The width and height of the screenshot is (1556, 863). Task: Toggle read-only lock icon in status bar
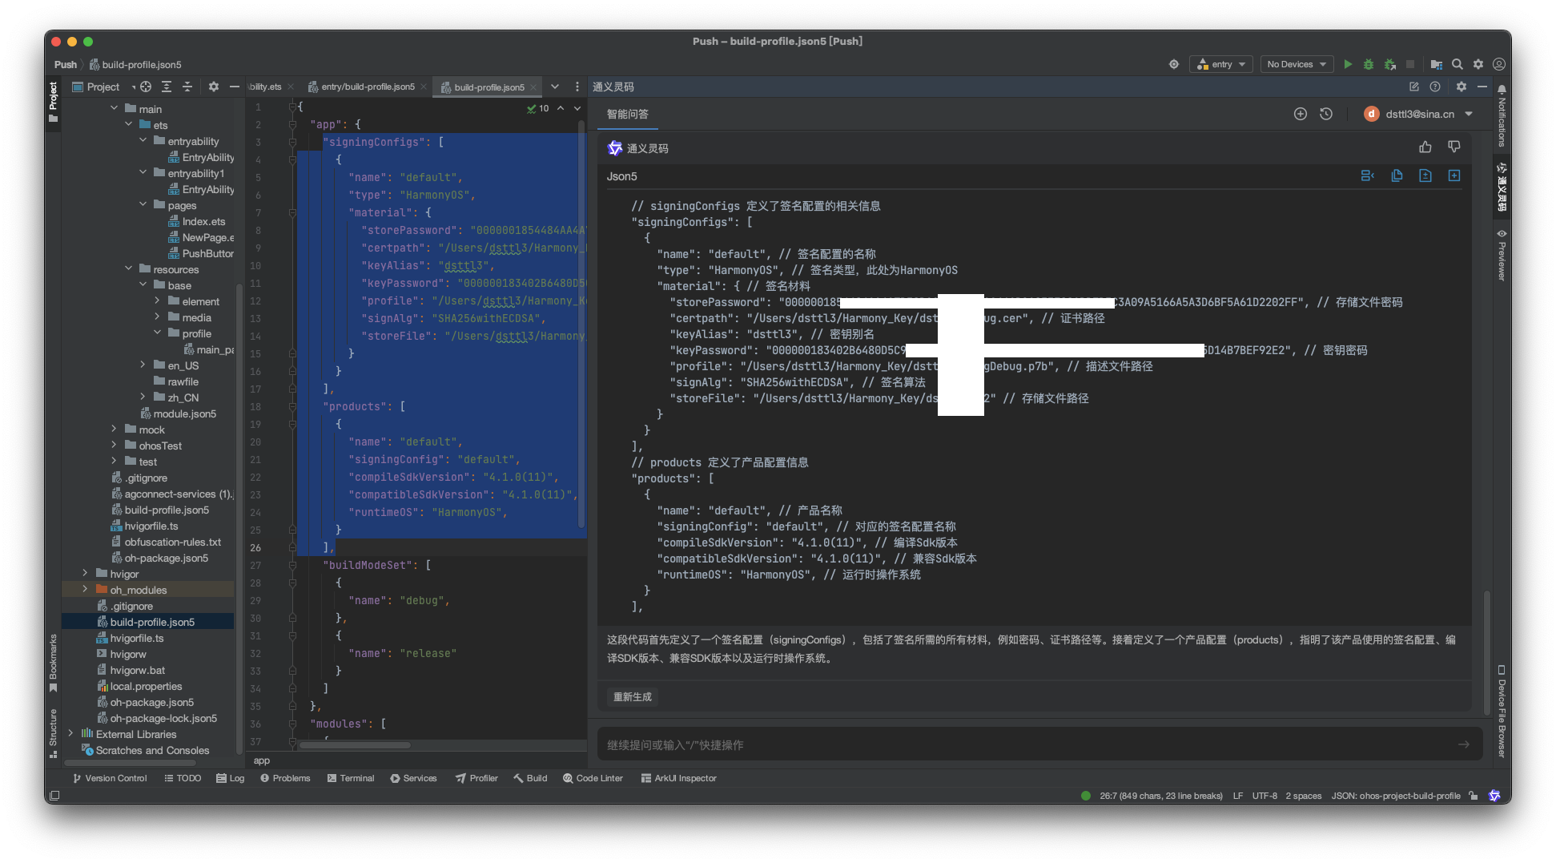point(1474,796)
